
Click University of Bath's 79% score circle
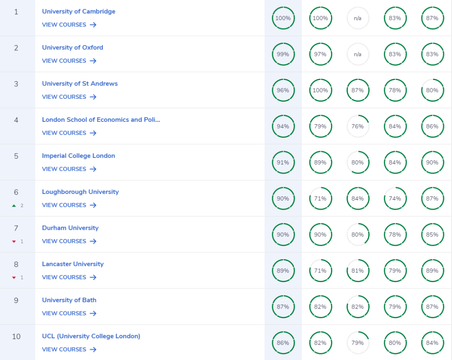395,307
